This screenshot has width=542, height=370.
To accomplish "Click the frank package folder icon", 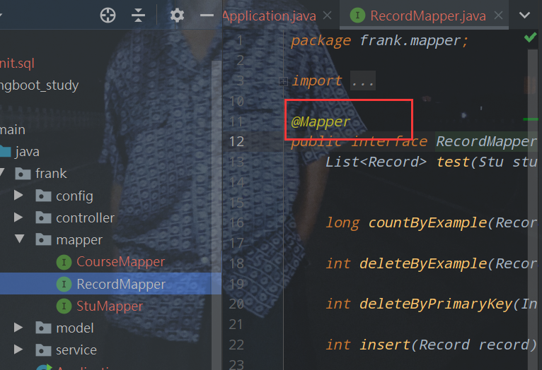I will click(x=23, y=174).
